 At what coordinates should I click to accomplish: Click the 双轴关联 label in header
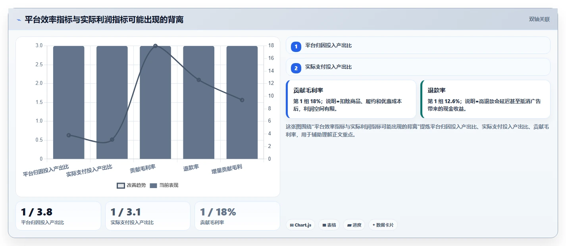(539, 19)
